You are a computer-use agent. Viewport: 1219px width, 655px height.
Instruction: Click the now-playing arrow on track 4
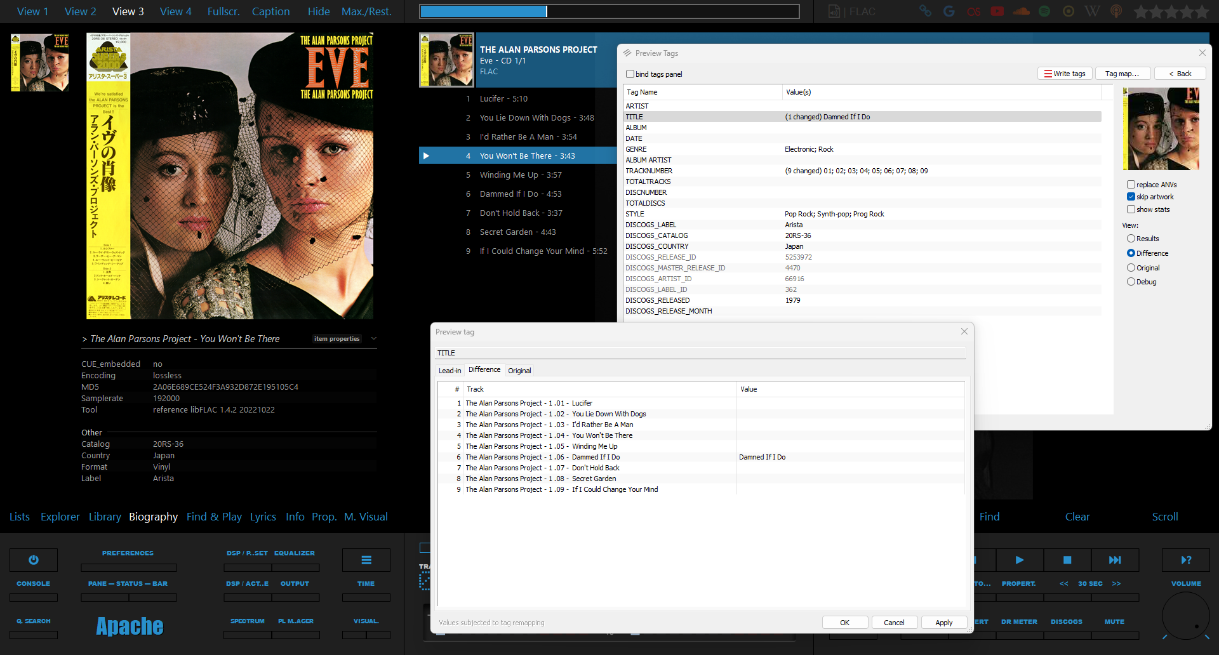pyautogui.click(x=427, y=155)
